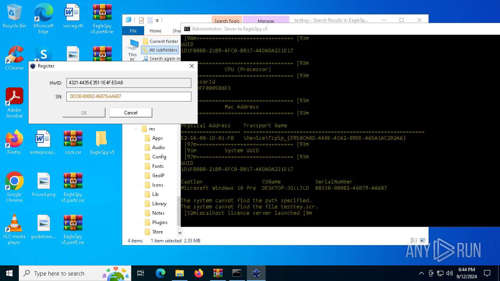Viewport: 500px width, 281px height.
Task: Switch to EagleSpy app taskbar icon
Action: coord(256,273)
